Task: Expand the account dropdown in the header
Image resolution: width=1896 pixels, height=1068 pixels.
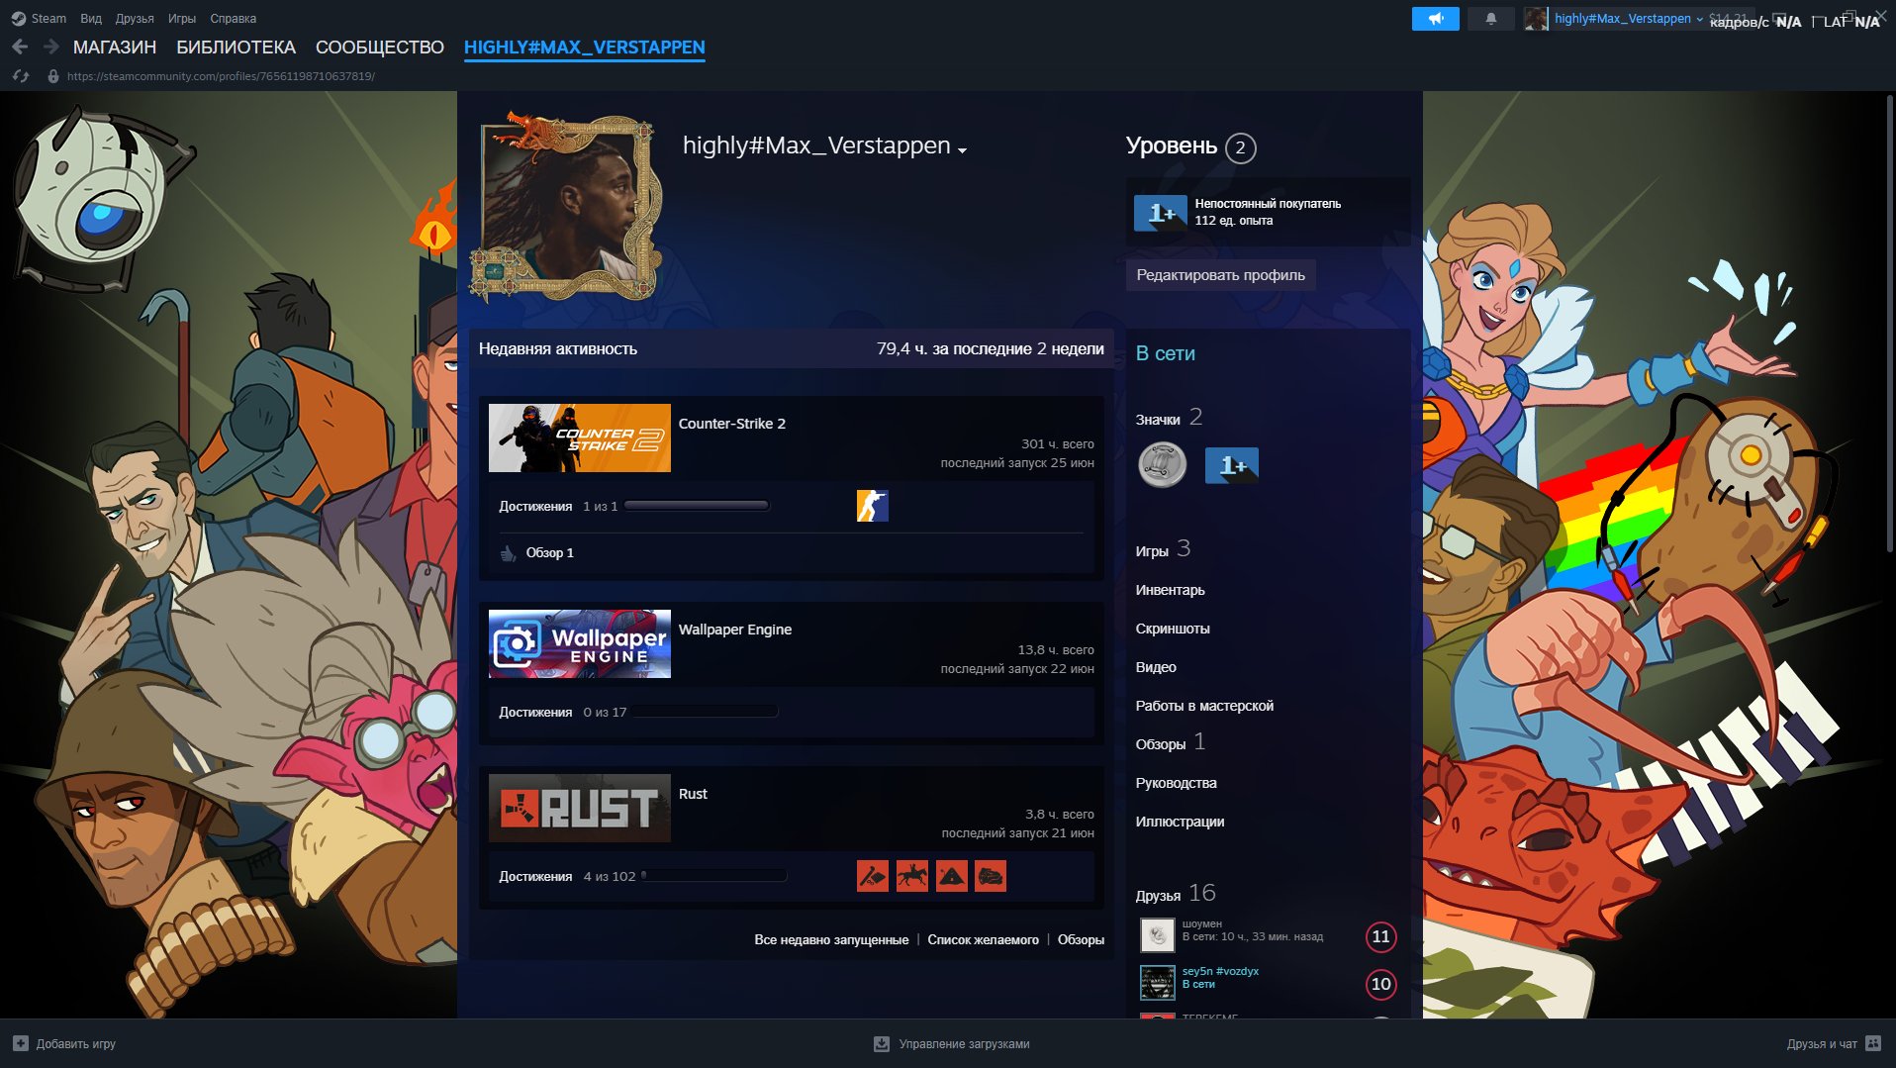Action: coord(1699,19)
